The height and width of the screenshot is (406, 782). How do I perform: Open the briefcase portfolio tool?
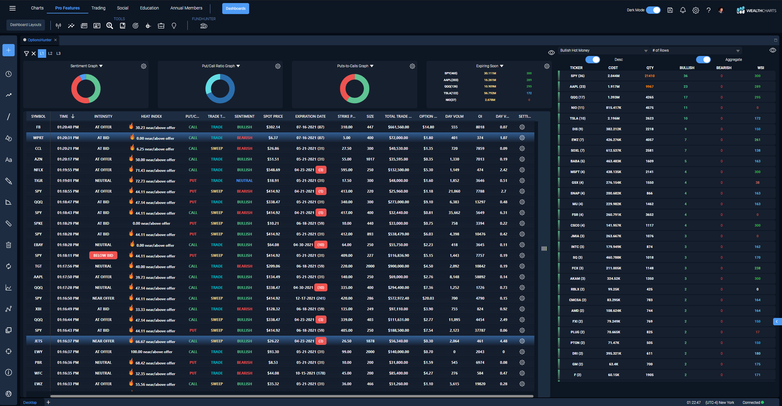pos(161,26)
